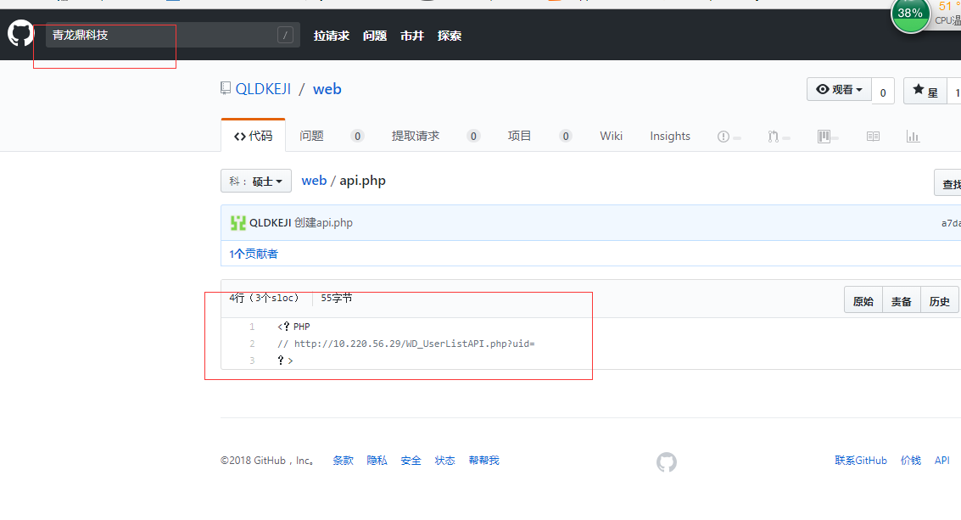Select code line number 2
The image size is (961, 520).
pos(252,344)
